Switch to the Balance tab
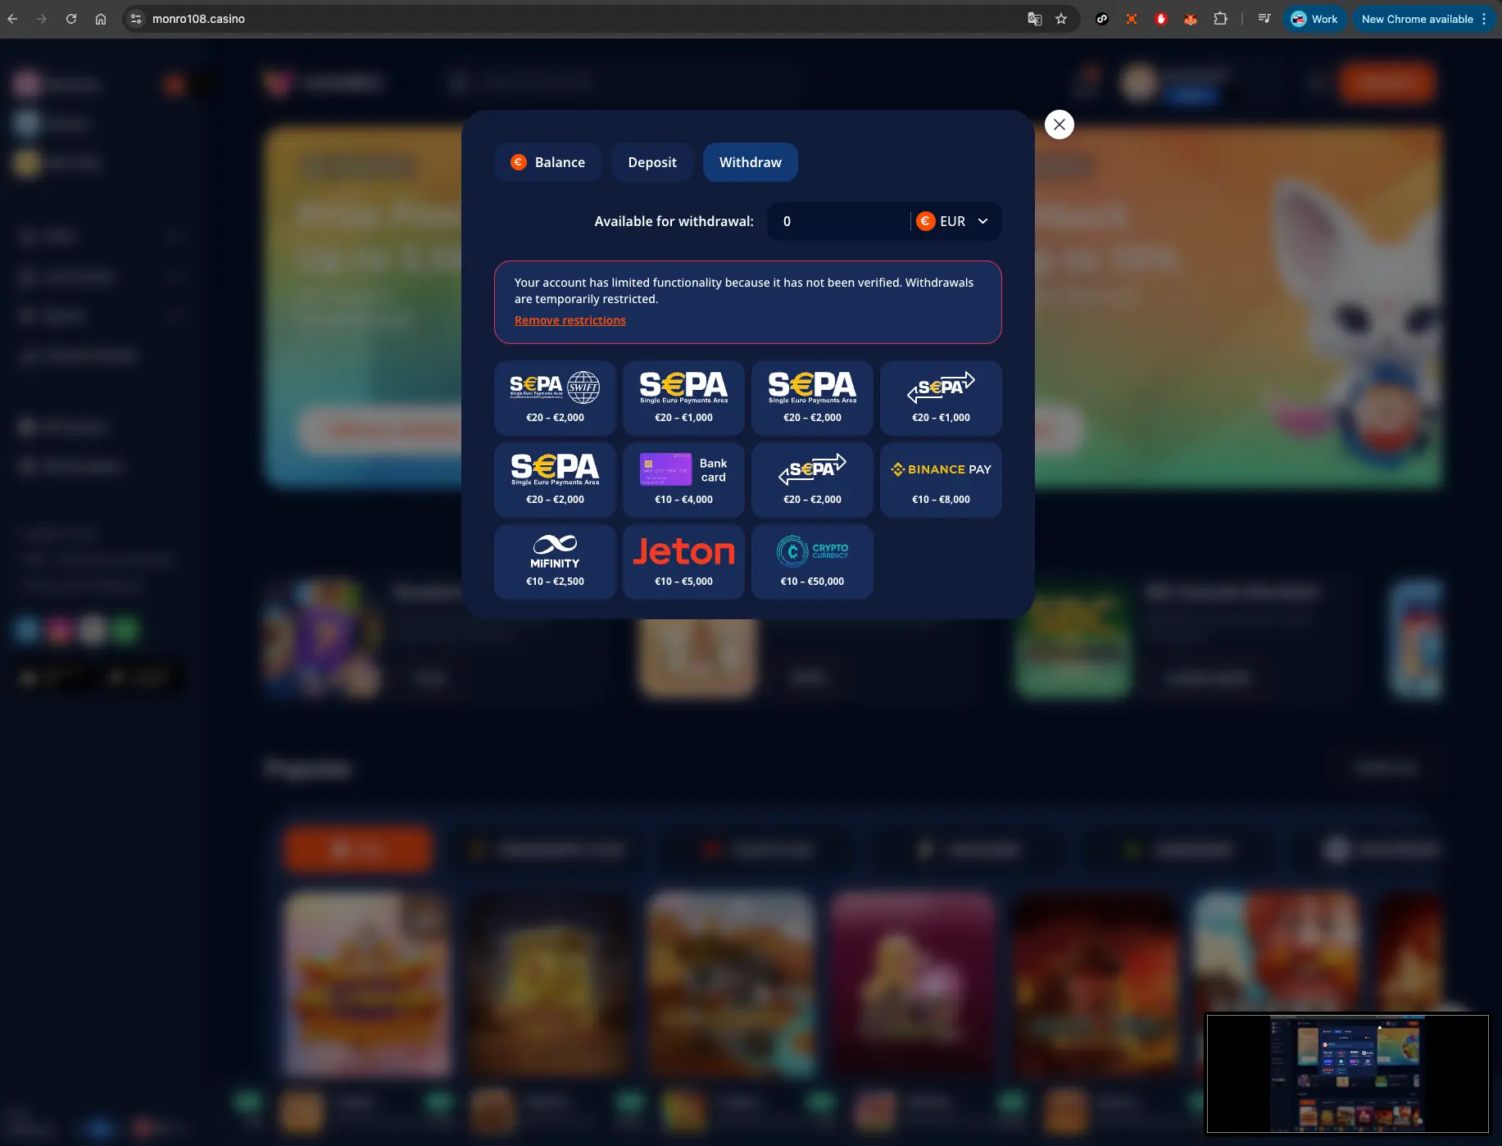Viewport: 1502px width, 1146px height. (x=547, y=162)
